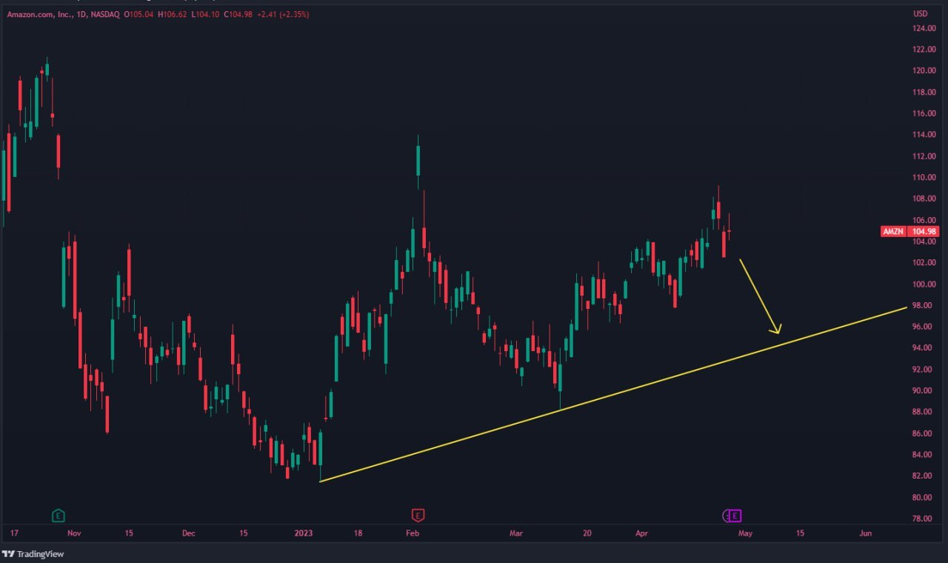
Task: Click the 124.00 price axis label
Action: 924,28
